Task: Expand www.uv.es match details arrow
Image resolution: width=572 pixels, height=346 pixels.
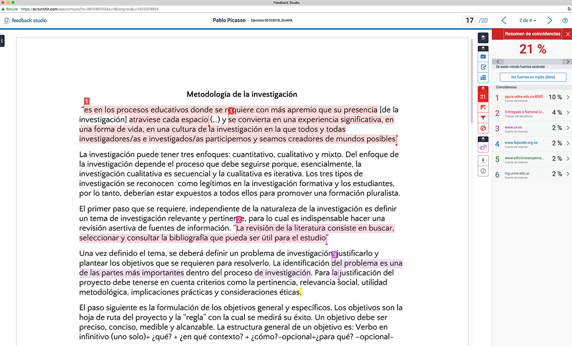Action: pos(568,128)
